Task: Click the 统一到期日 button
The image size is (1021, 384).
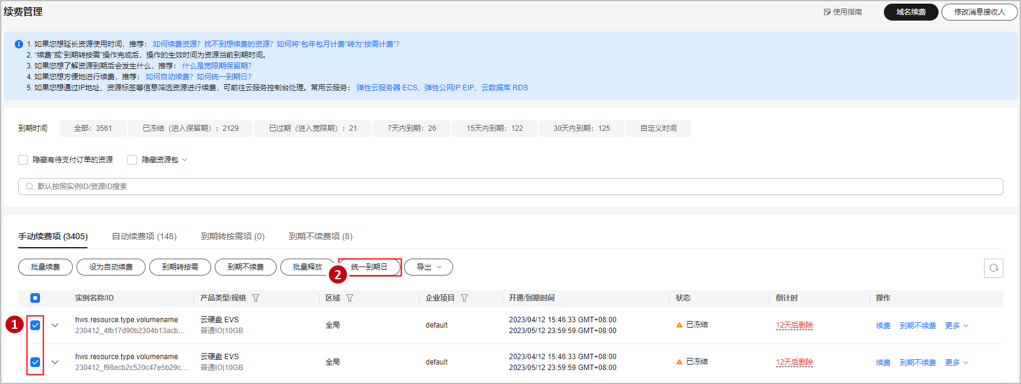Action: pyautogui.click(x=369, y=267)
